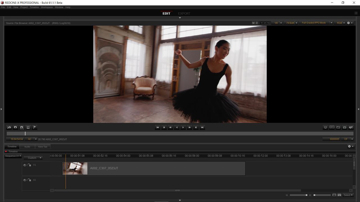
Task: Switch to the Audio tab
Action: pos(27,147)
